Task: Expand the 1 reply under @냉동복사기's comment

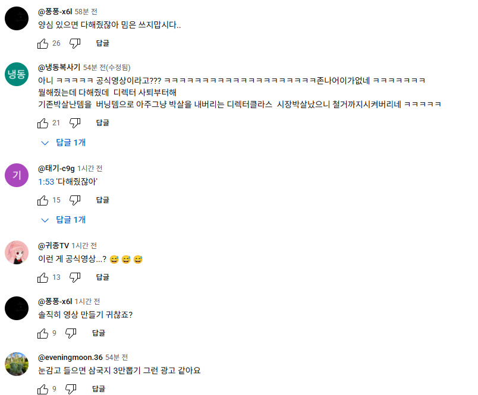Action: coord(64,143)
